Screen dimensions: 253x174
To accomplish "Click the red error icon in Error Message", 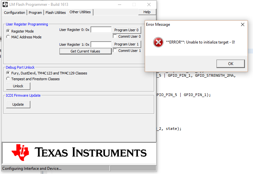I will [158, 42].
